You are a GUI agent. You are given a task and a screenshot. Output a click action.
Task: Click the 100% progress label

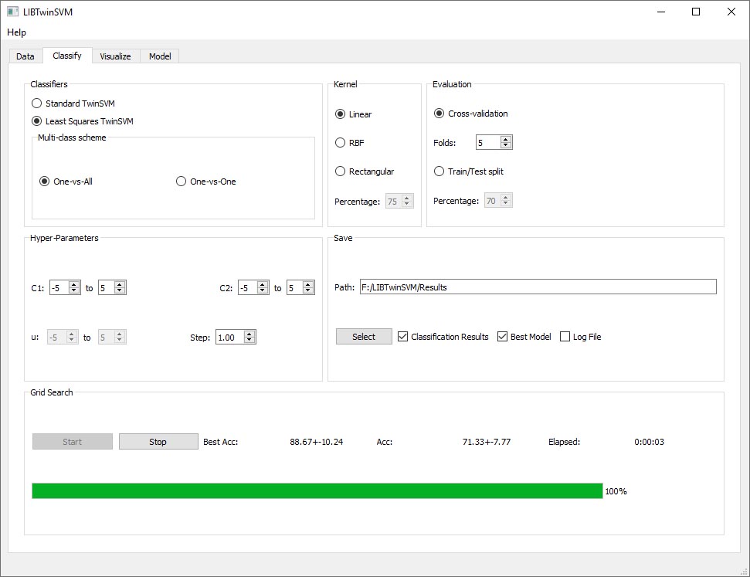point(616,491)
